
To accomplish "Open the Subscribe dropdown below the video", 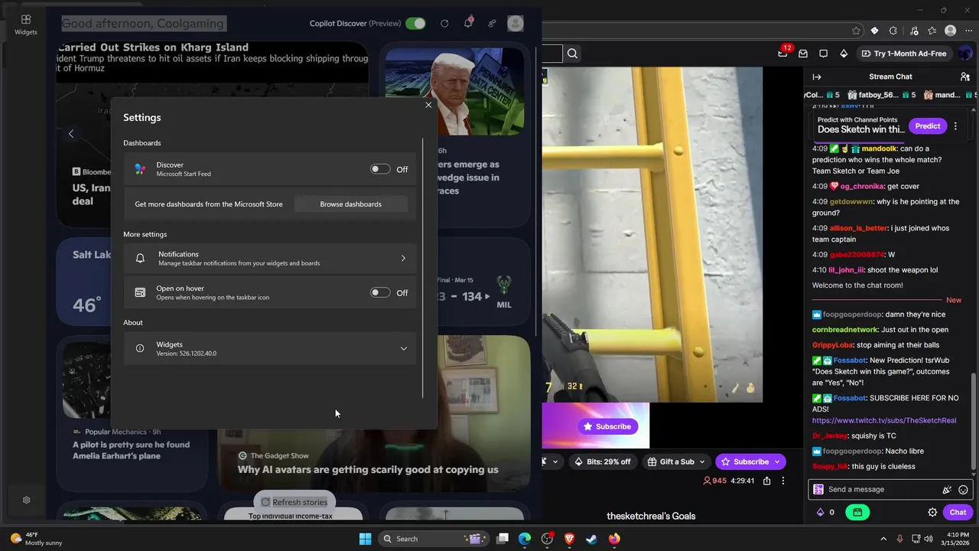I will [750, 461].
